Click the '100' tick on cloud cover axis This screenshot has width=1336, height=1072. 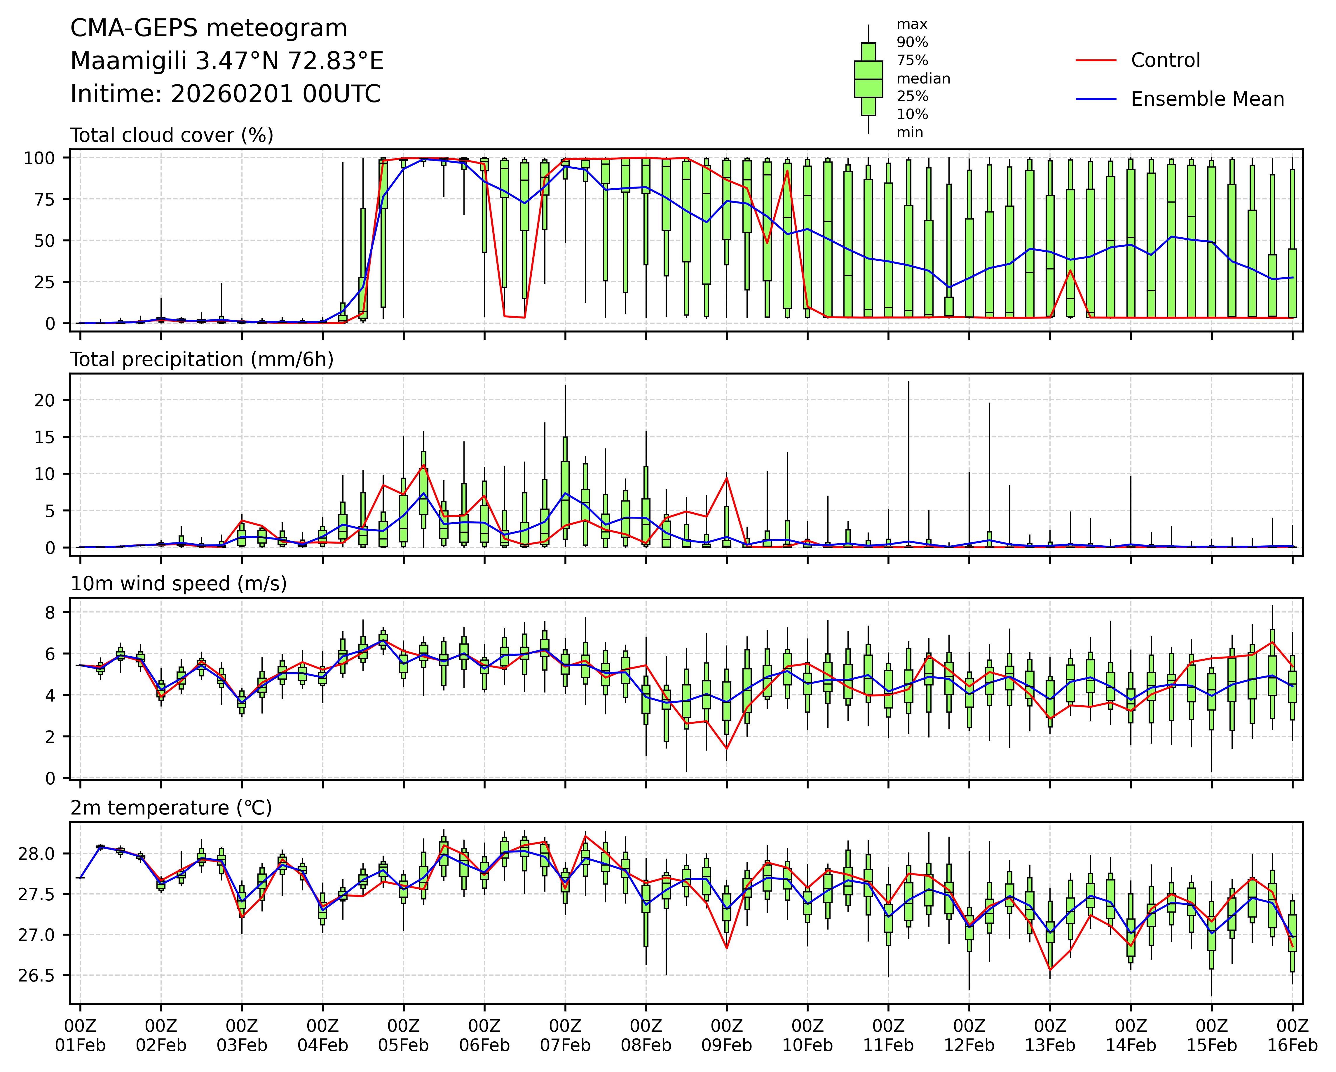39,158
